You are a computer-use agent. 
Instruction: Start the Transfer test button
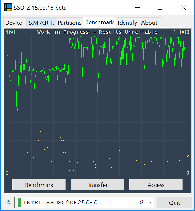tap(97, 185)
